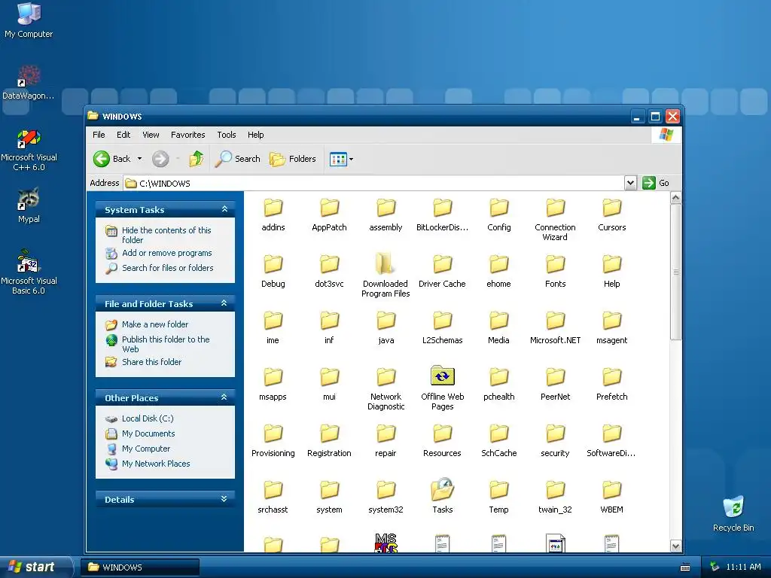Select the Tasks folder
Image resolution: width=771 pixels, height=578 pixels.
442,497
